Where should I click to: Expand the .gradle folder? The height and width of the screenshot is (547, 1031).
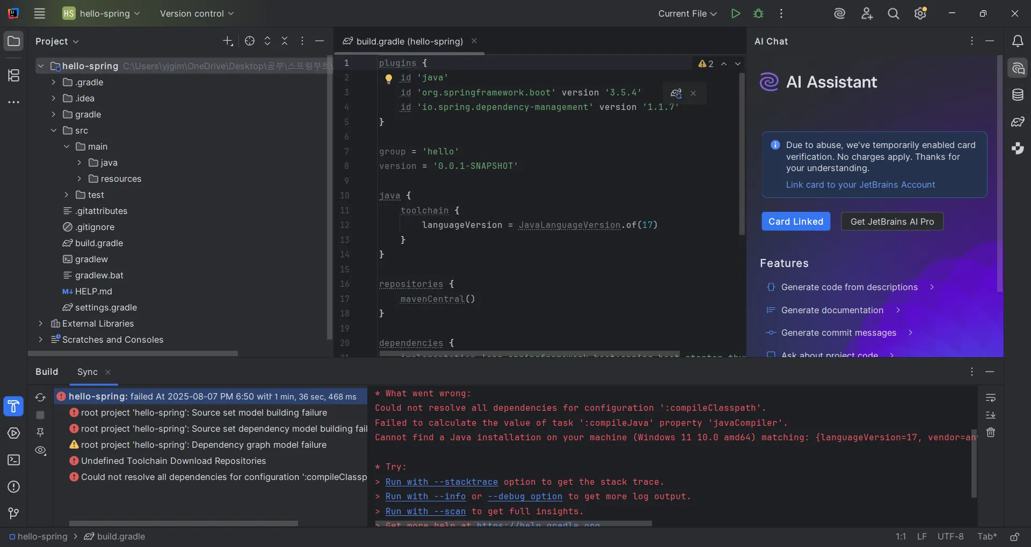tap(53, 82)
